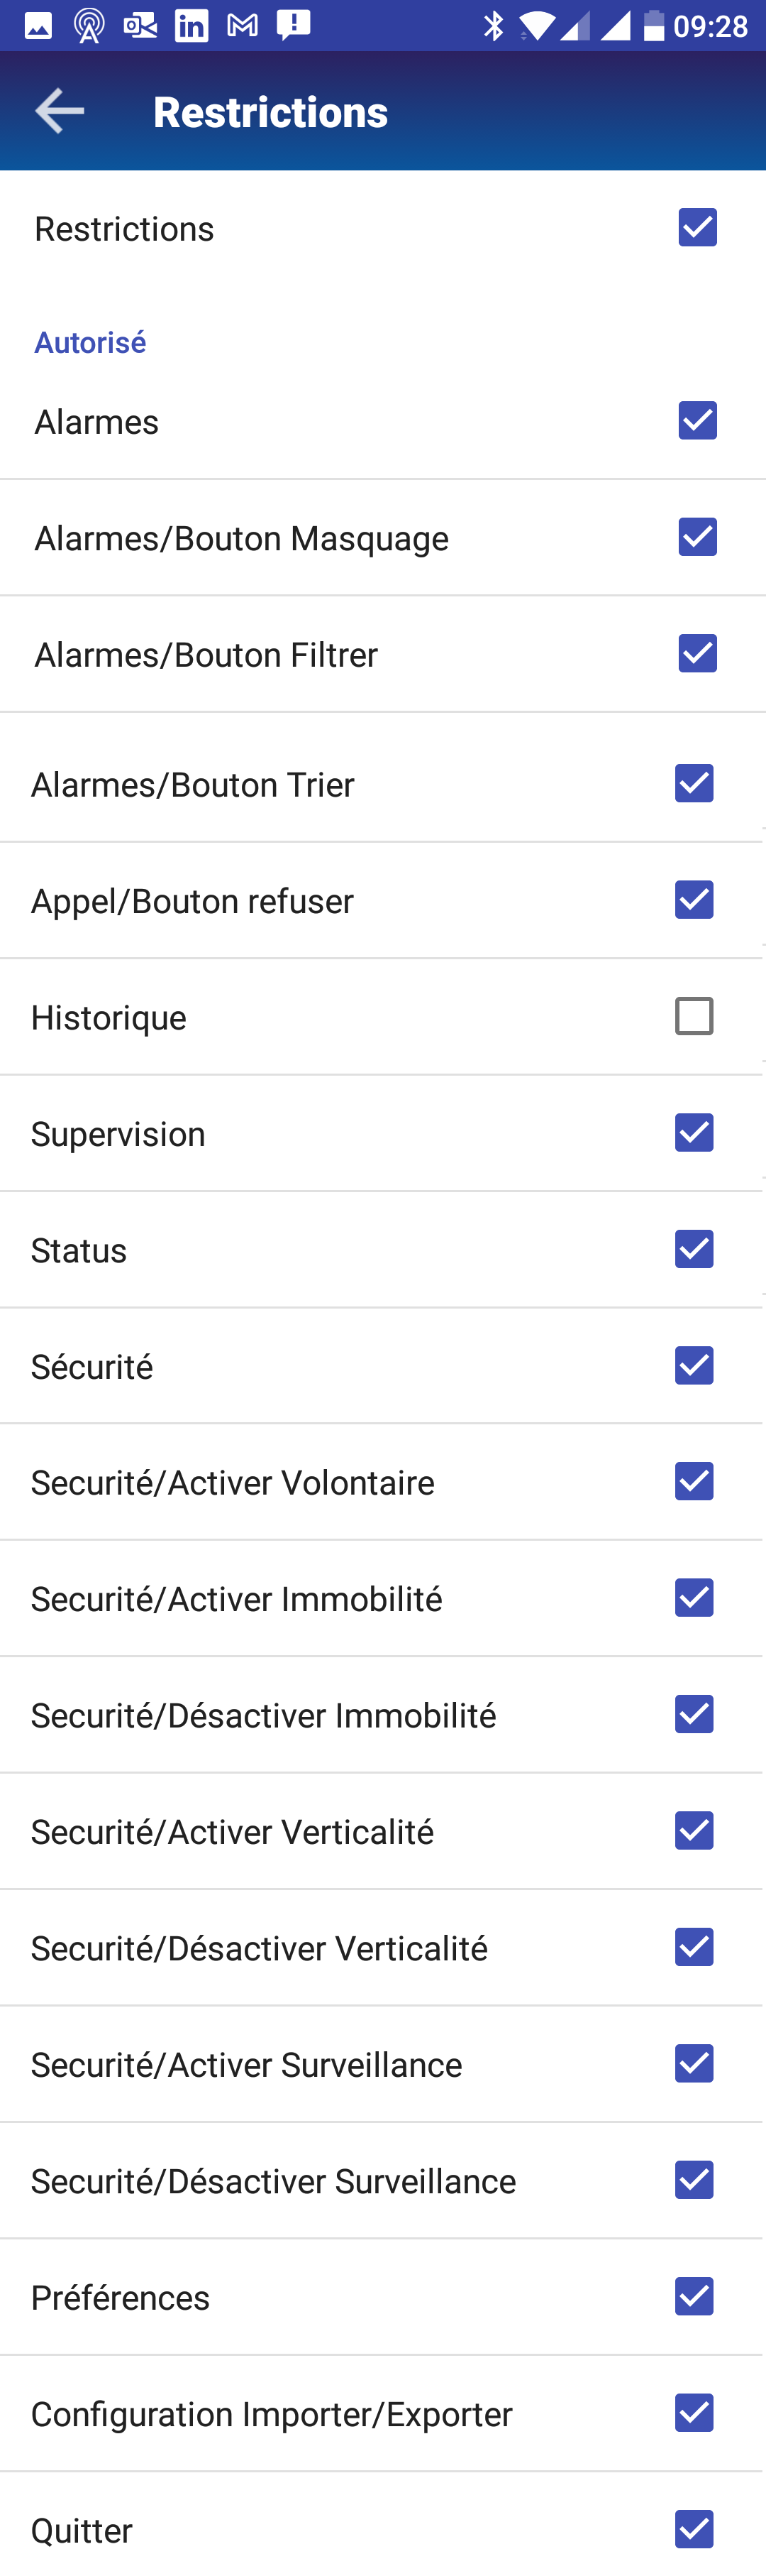Uncheck Securité/Activer Volontaire option
The width and height of the screenshot is (766, 2576).
[x=694, y=1482]
